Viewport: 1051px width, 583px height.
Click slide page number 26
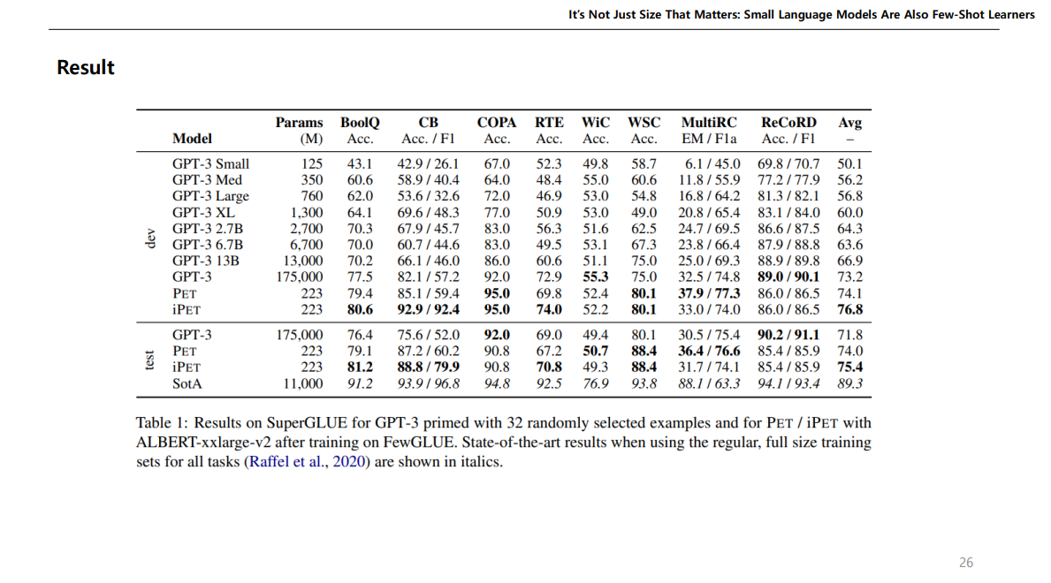point(966,563)
